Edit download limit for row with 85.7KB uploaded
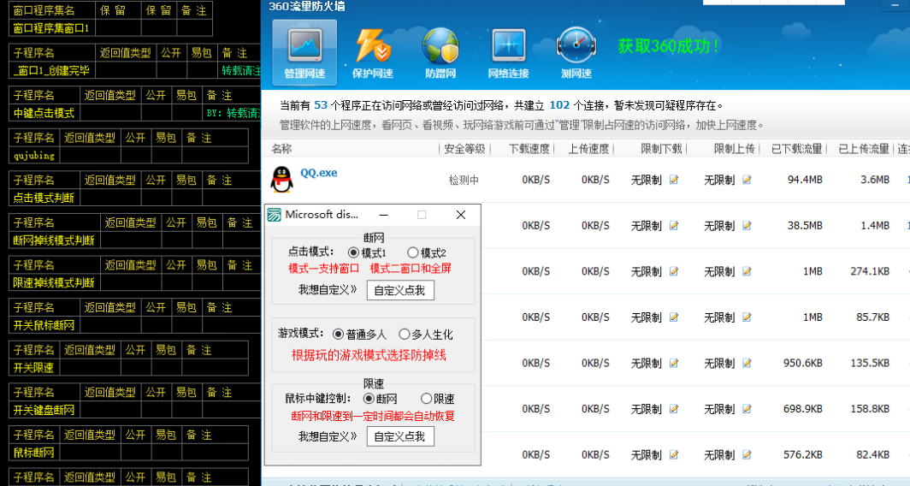910x486 pixels. click(674, 317)
